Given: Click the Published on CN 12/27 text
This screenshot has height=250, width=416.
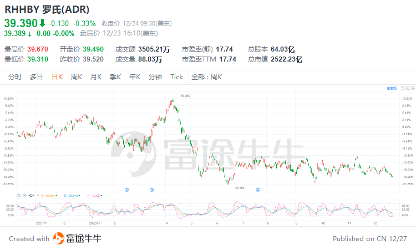Looking at the screenshot, I should click(370, 238).
